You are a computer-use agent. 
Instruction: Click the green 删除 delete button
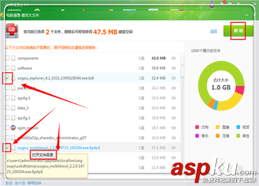click(238, 31)
